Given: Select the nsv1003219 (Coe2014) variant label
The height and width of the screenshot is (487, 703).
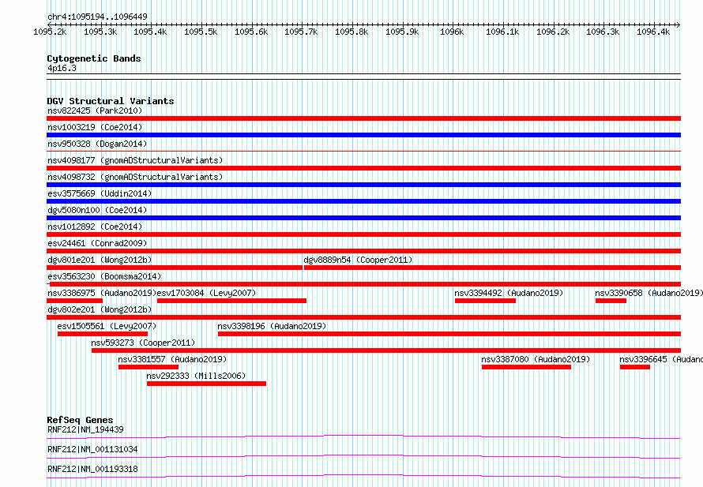Looking at the screenshot, I should [x=95, y=127].
